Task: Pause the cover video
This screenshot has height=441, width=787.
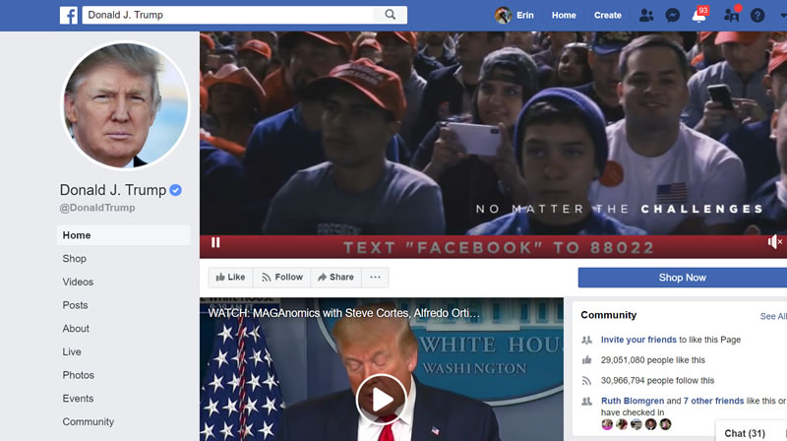Action: pos(215,242)
